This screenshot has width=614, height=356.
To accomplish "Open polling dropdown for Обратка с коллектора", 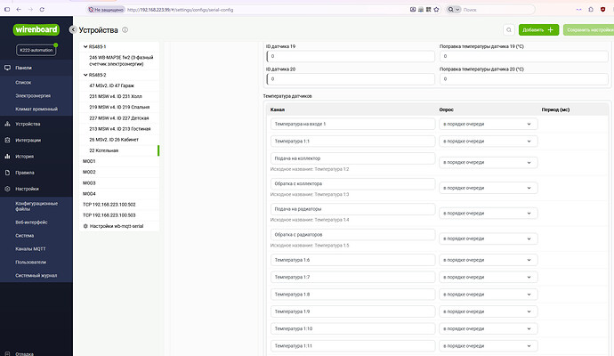I will tap(488, 188).
